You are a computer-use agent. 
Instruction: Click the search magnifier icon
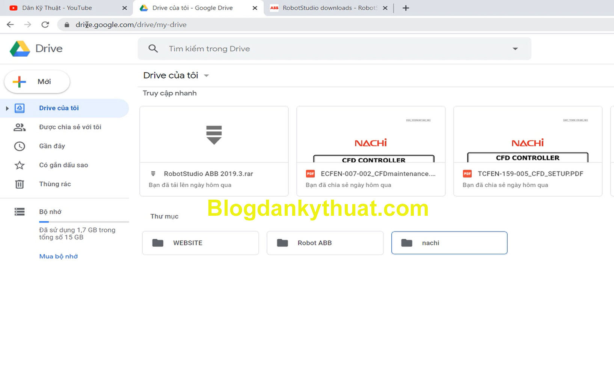pyautogui.click(x=153, y=48)
